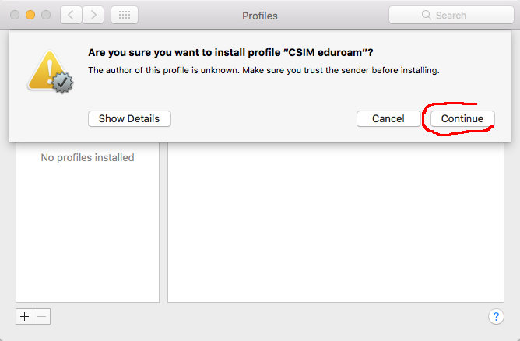Image resolution: width=520 pixels, height=341 pixels.
Task: Expand profile info with Show Details
Action: coord(129,119)
